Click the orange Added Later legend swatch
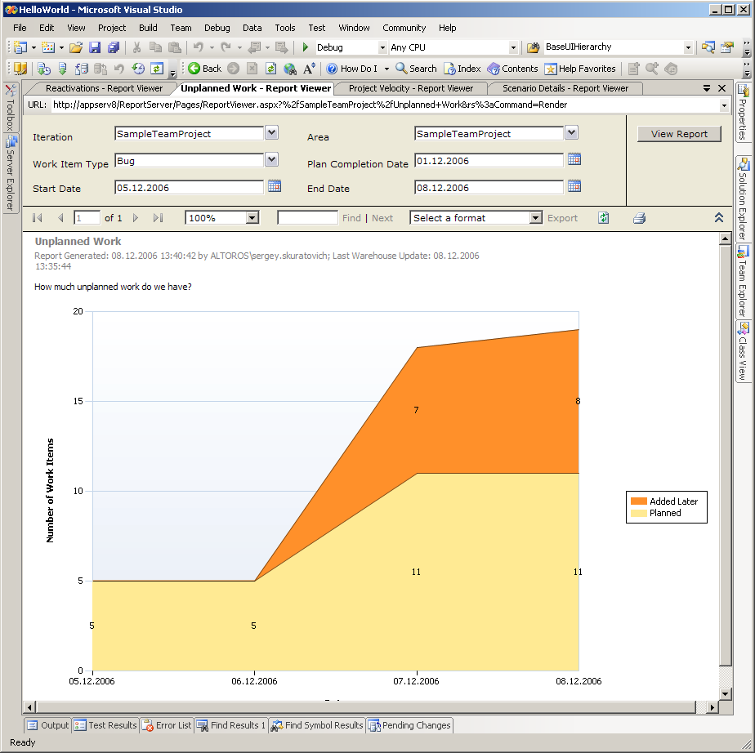 pos(638,501)
